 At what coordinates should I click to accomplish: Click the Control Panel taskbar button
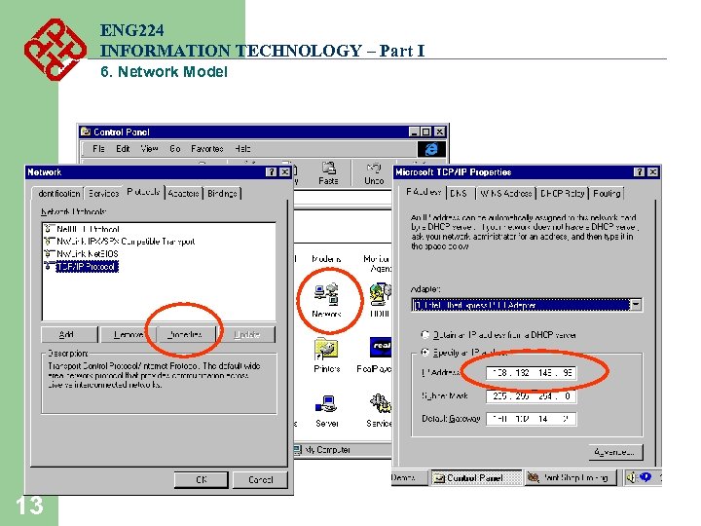coord(476,477)
